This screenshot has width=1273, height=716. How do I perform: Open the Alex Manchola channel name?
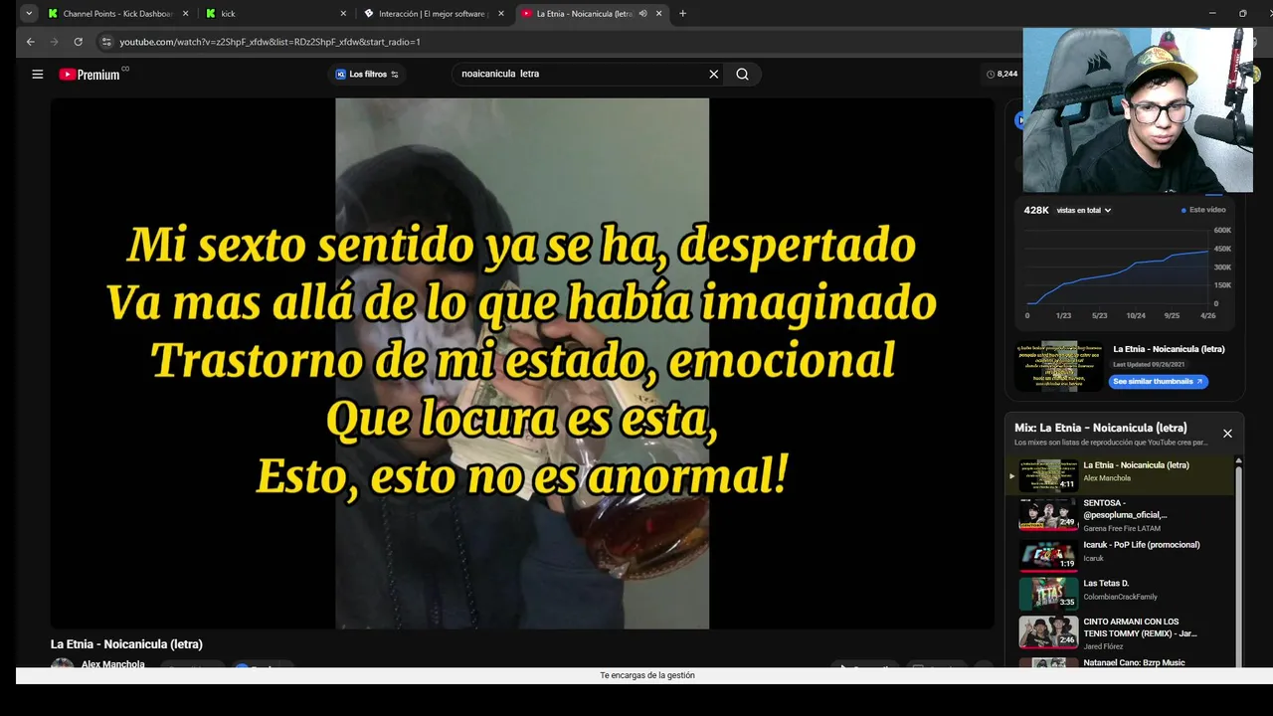point(112,663)
